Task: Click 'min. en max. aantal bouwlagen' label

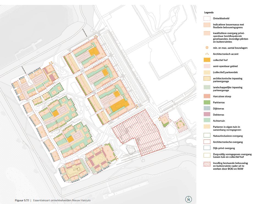Action: click(230, 48)
